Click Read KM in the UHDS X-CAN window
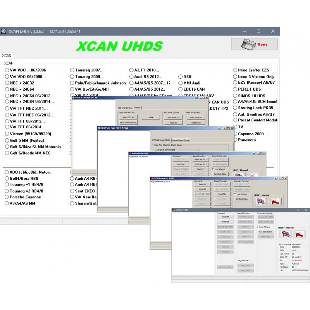The height and width of the screenshot is (310, 310). coord(225,217)
